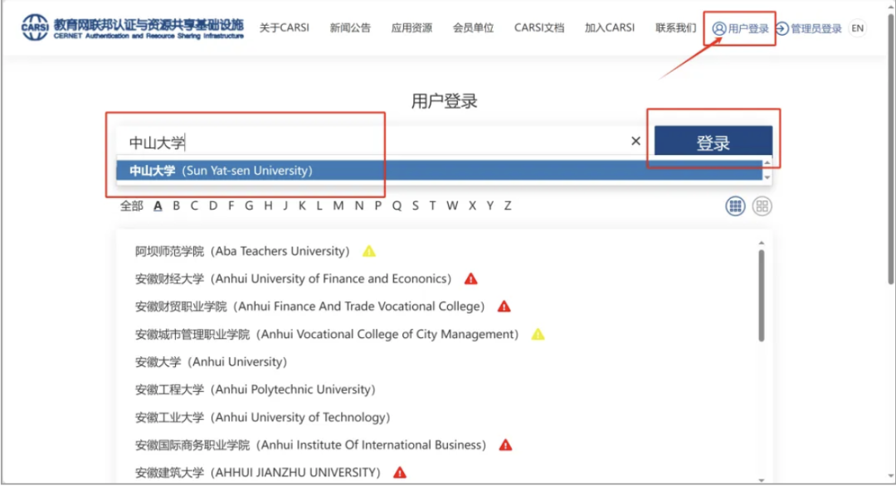Filter institutions by letter M
Viewport: 896px width, 487px height.
pyautogui.click(x=338, y=206)
